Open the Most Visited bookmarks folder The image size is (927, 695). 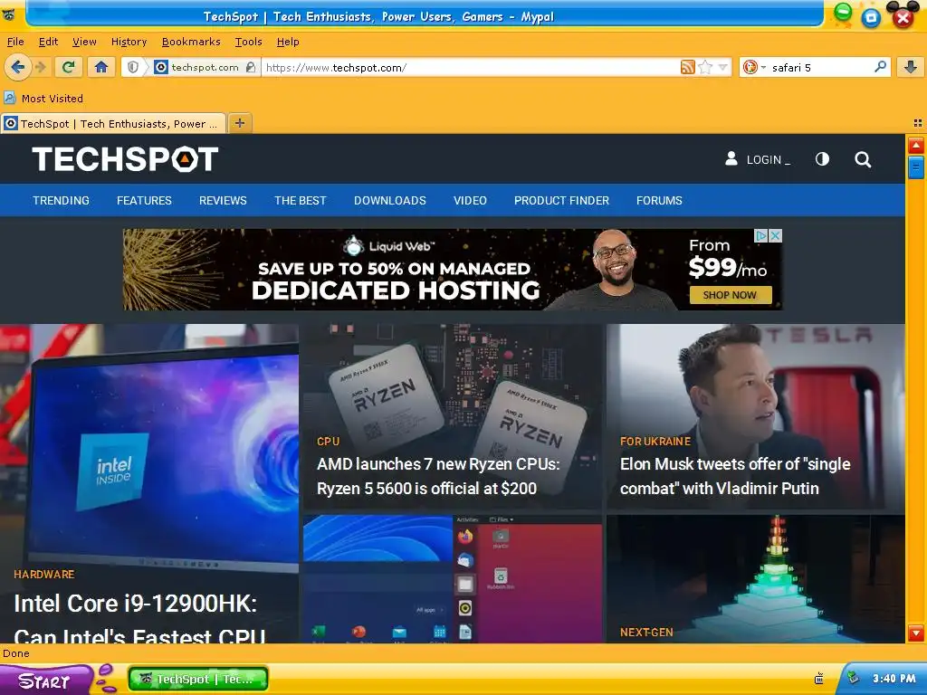pyautogui.click(x=43, y=98)
